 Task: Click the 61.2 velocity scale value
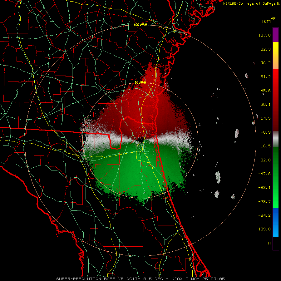[x=266, y=77]
